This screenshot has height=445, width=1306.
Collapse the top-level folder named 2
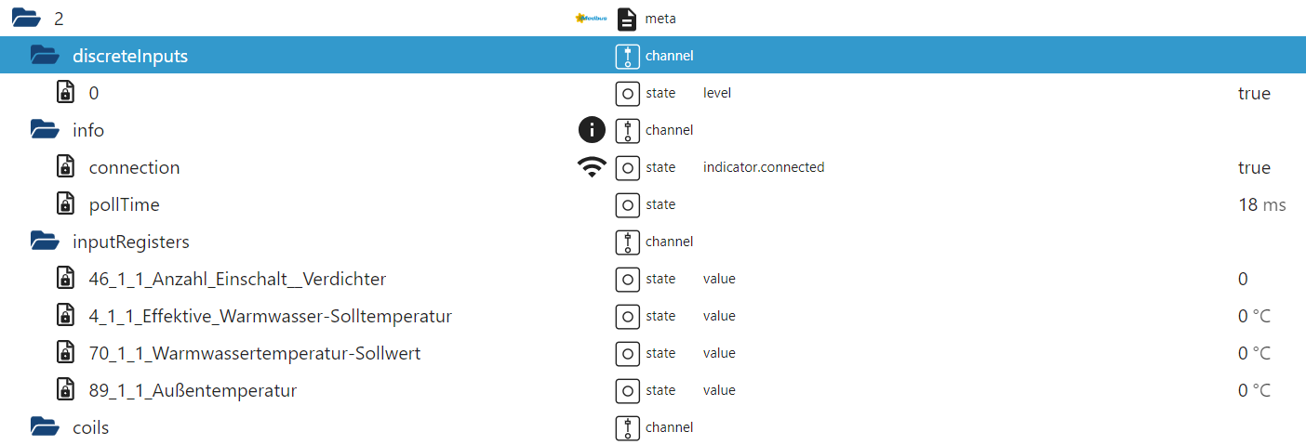pos(25,19)
